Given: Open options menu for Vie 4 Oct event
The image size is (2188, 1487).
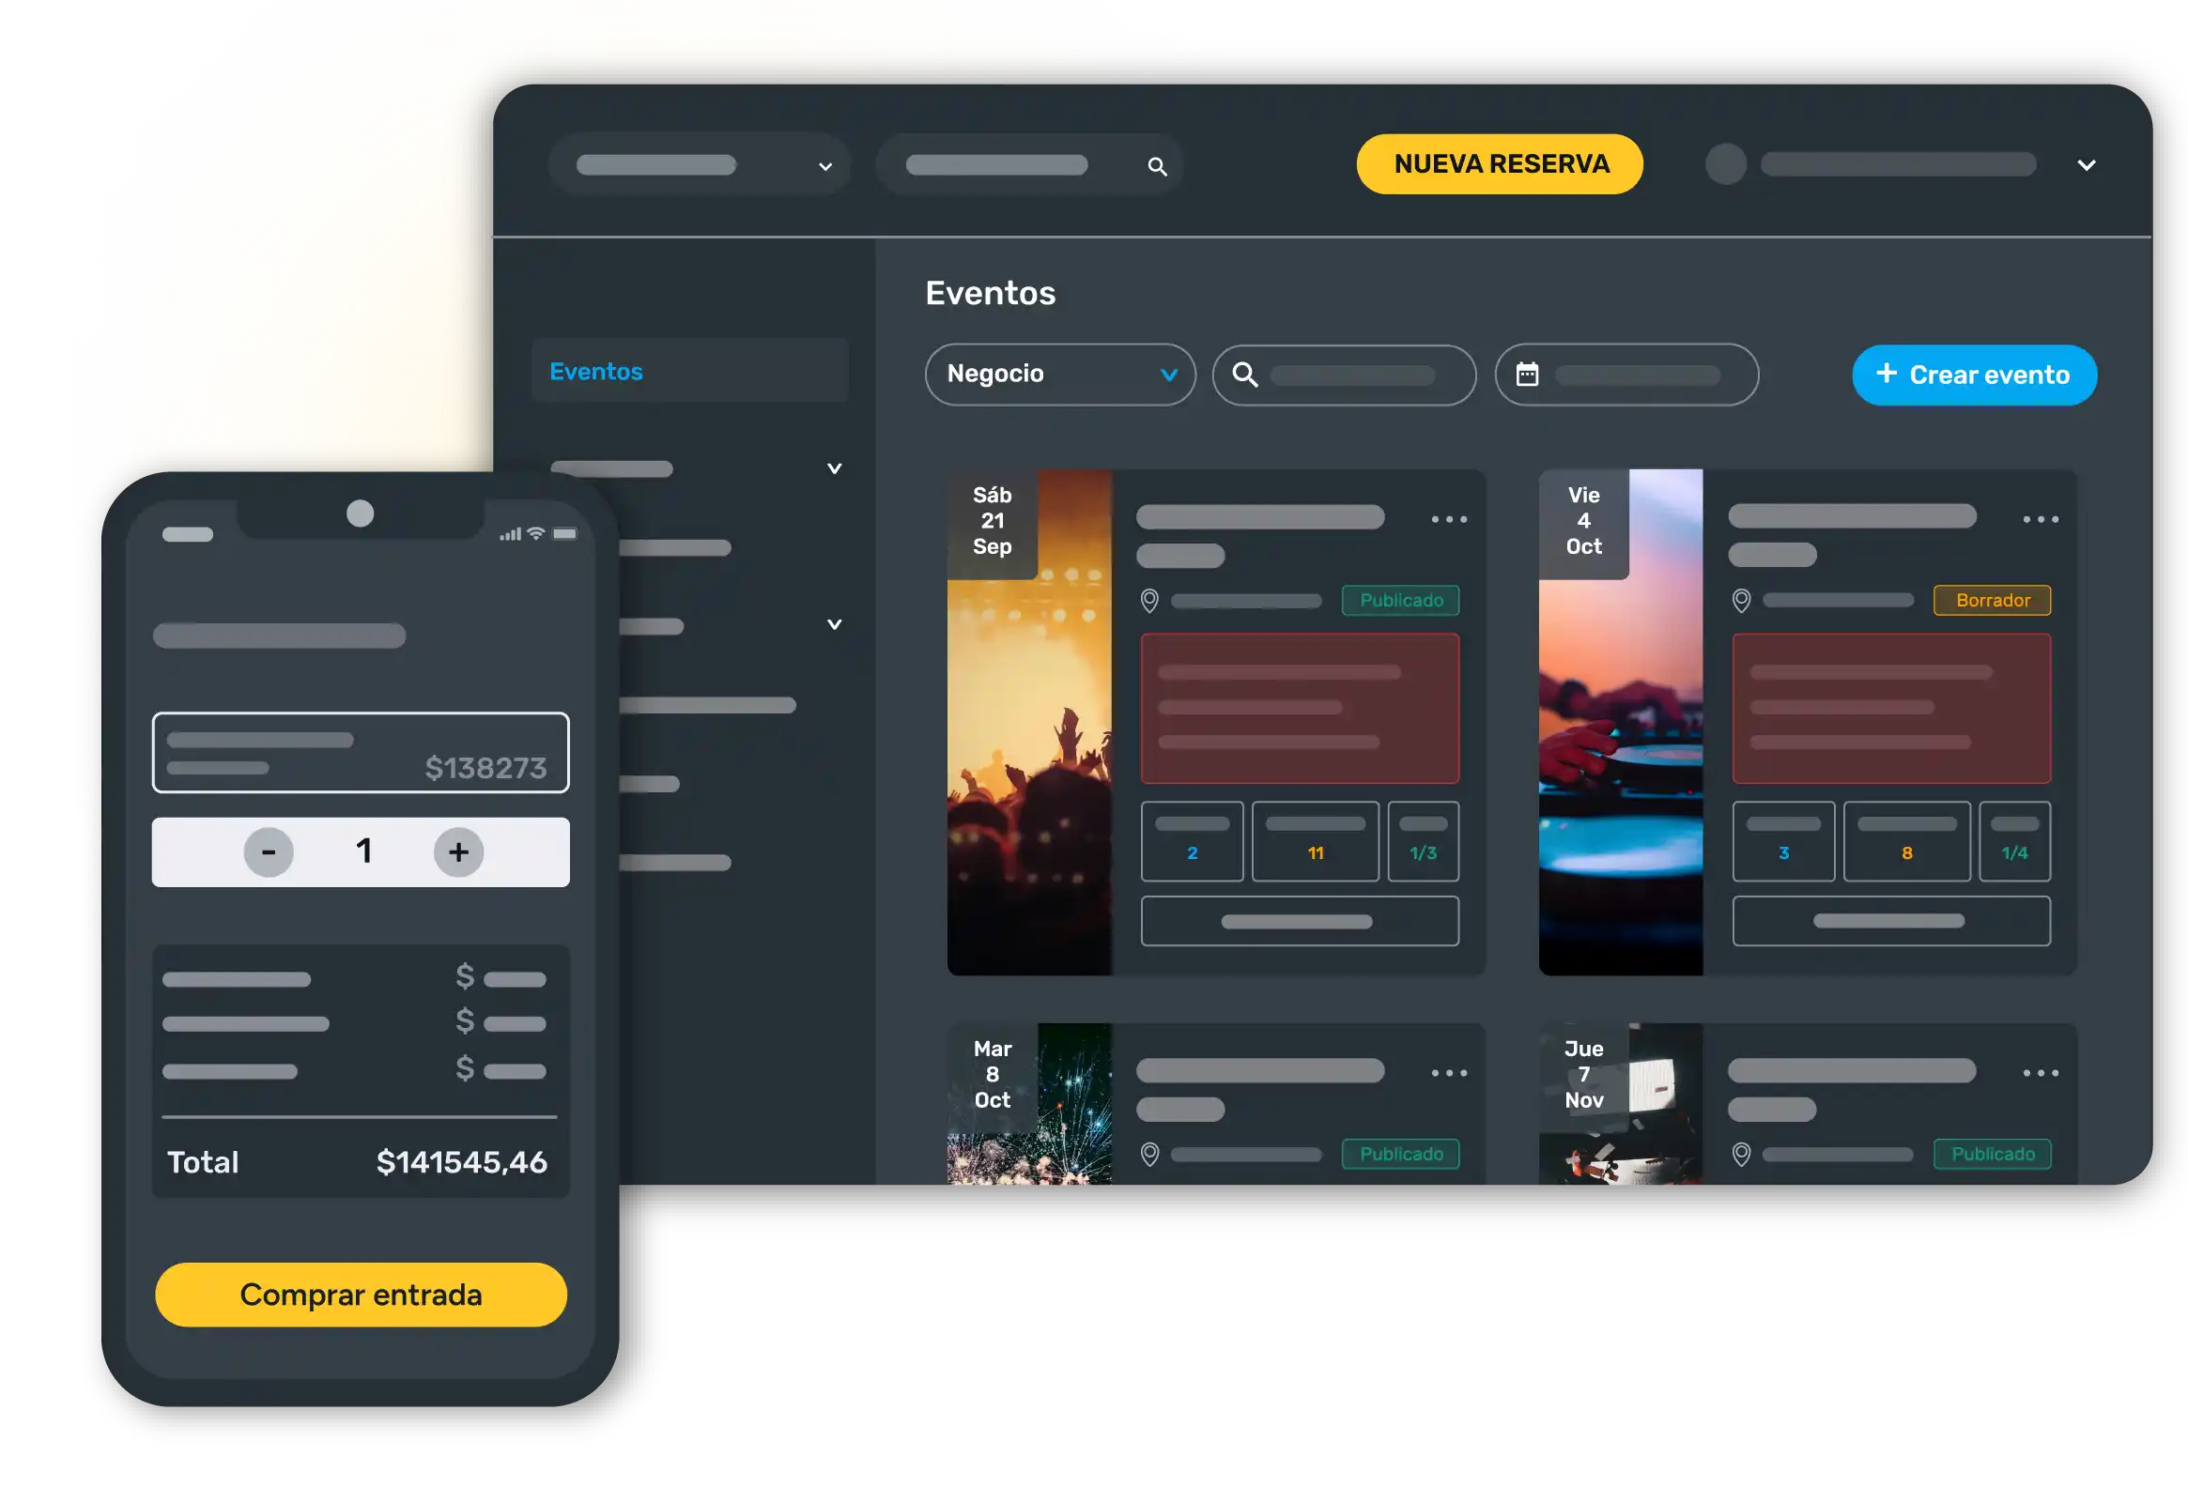Looking at the screenshot, I should click(2041, 519).
